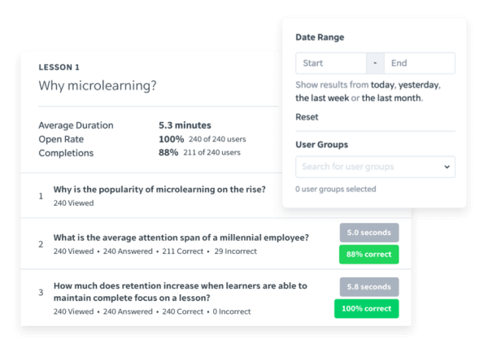Open question 3 about retention increase
Image resolution: width=488 pixels, height=344 pixels.
coord(181,292)
